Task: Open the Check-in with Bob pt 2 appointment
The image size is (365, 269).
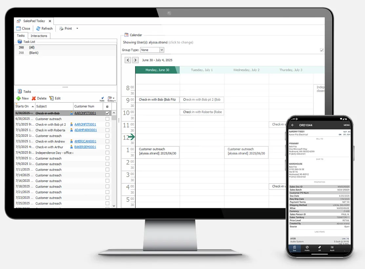Action: coord(202,100)
